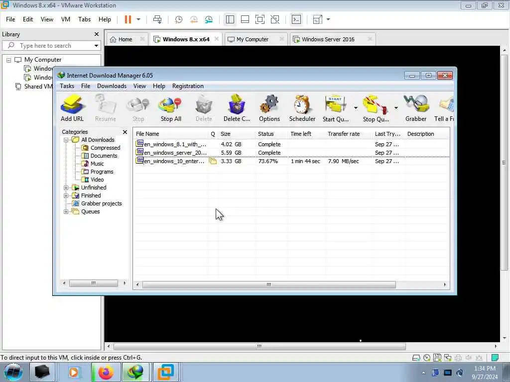Show hidden system tray icons arrow
This screenshot has height=382, width=510.
point(423,373)
